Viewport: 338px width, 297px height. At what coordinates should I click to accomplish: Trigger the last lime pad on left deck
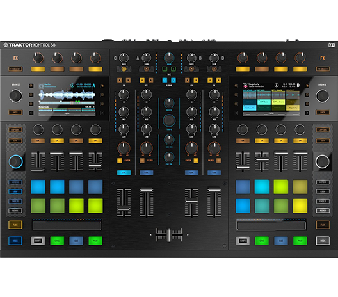tap(95, 206)
